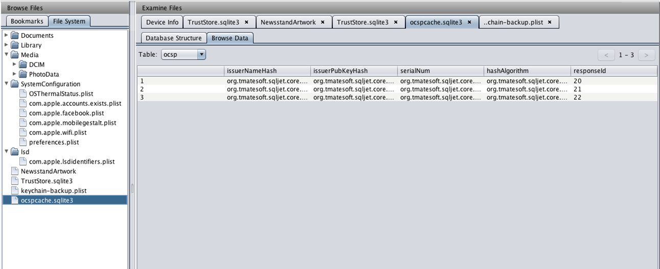
Task: Sort by the serialNum column header
Action: (x=440, y=71)
